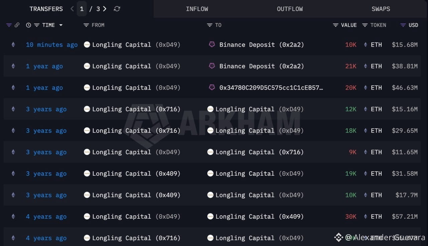Open the "4 years ago" link for $57.21M

(x=46, y=217)
